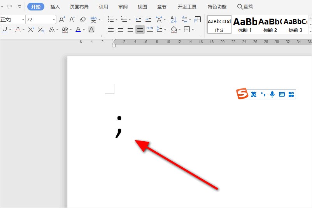This screenshot has height=208, width=312.
Task: Click the increase font size icon
Action: click(62, 19)
